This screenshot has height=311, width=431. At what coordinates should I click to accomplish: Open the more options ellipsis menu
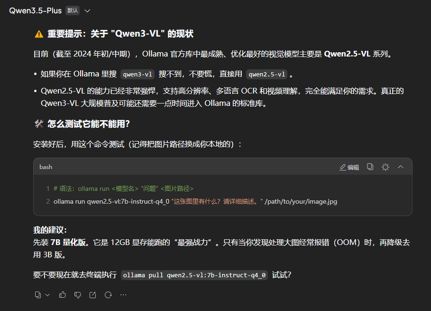coord(123,294)
